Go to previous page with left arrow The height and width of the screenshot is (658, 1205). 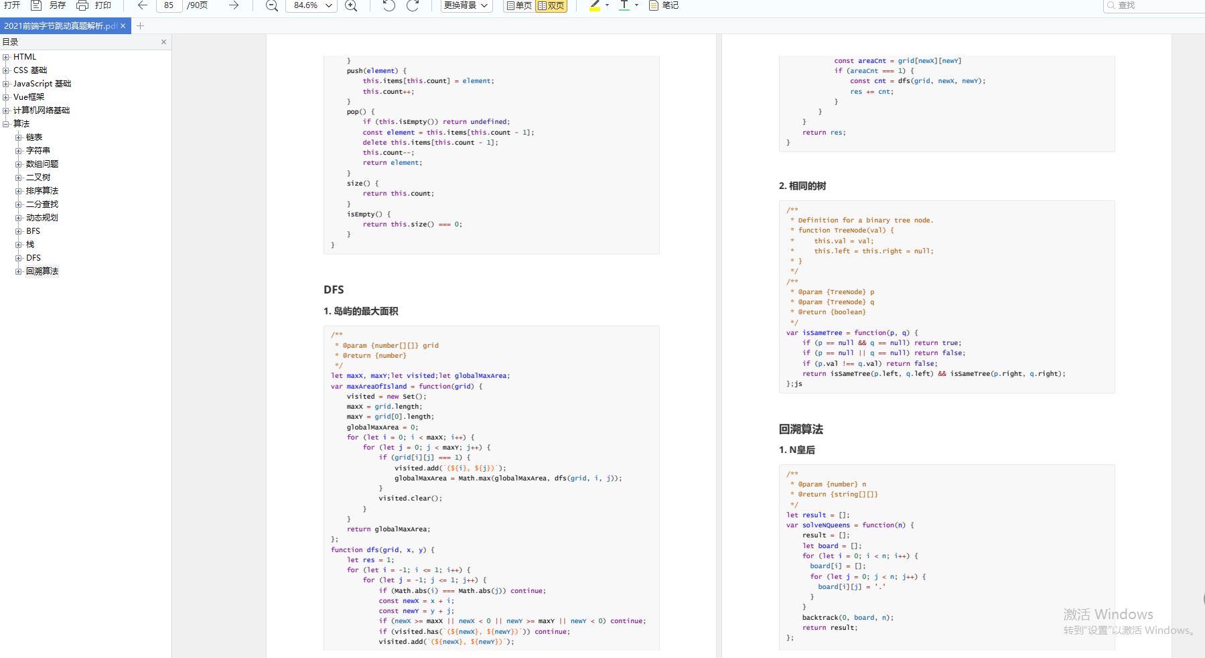pos(142,5)
